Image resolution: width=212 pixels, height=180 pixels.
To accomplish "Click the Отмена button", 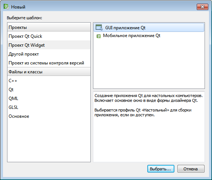I will [191, 169].
